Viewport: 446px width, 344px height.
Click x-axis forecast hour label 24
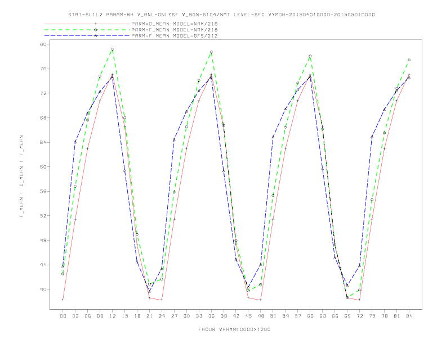162,316
